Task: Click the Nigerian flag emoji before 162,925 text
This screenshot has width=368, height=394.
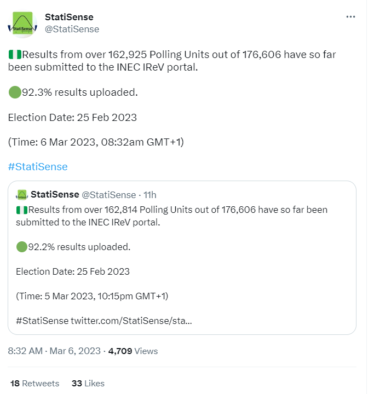Action: tap(15, 54)
